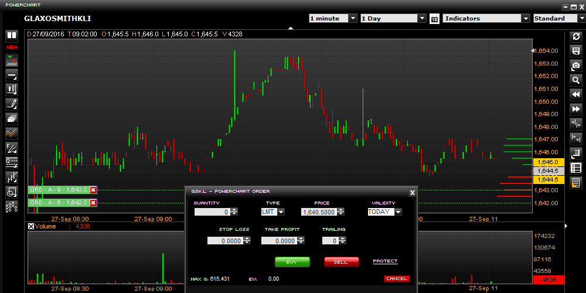Select the candlestick chart type tool

pyautogui.click(x=12, y=90)
